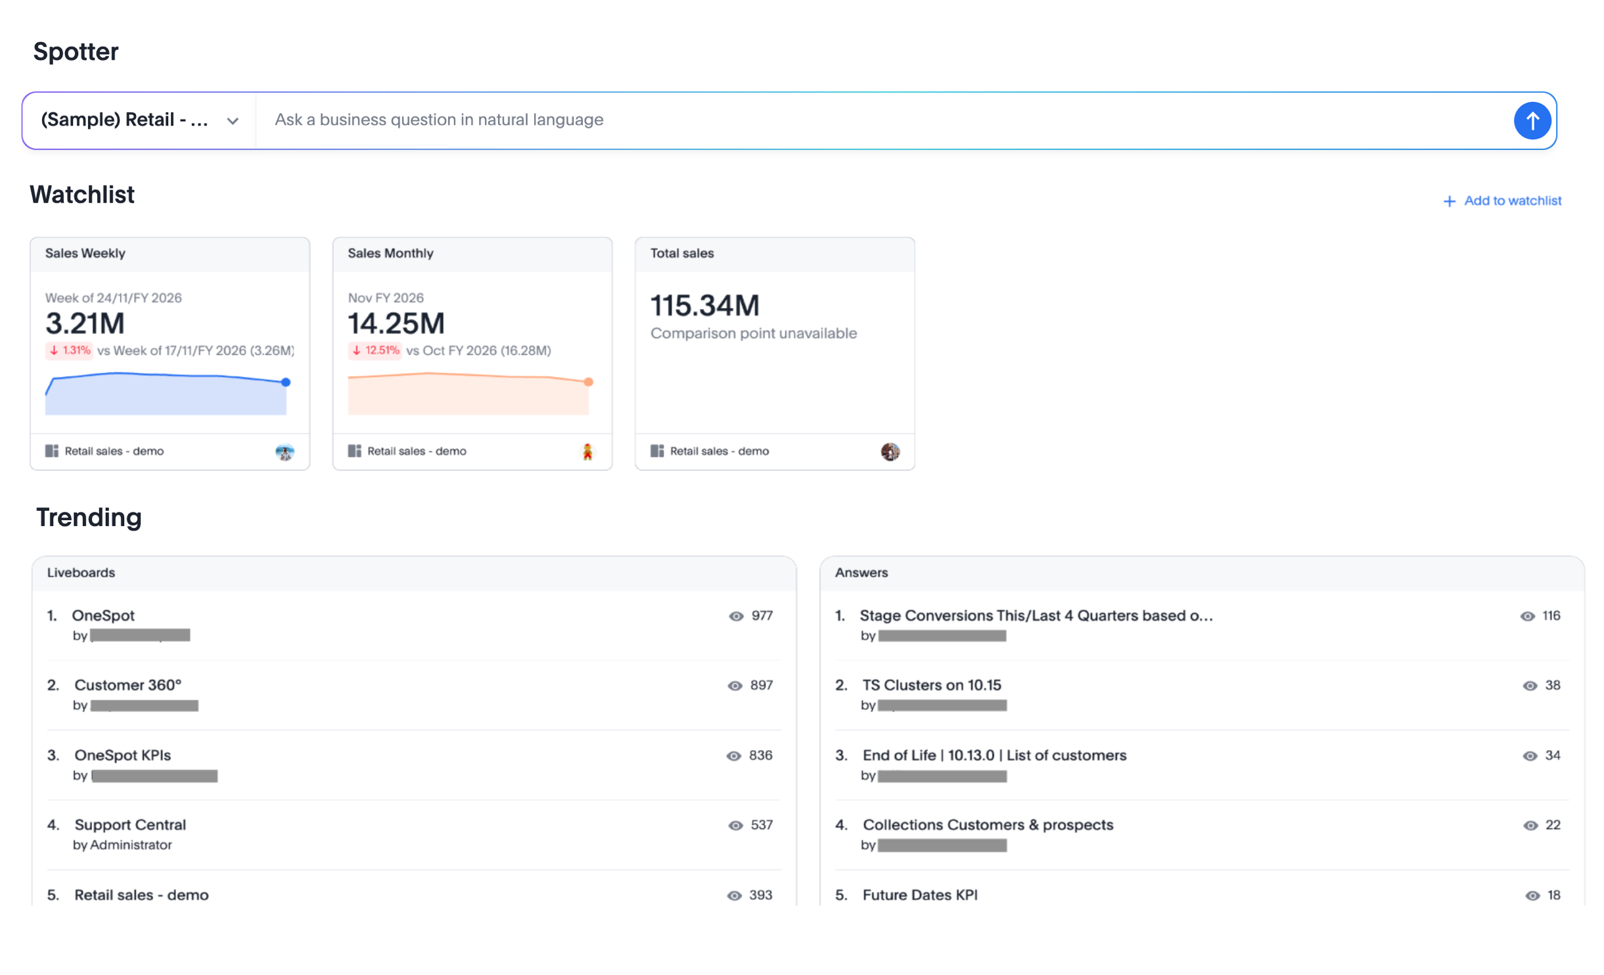Click the views eye icon for TS Clusters answer

pos(1530,686)
